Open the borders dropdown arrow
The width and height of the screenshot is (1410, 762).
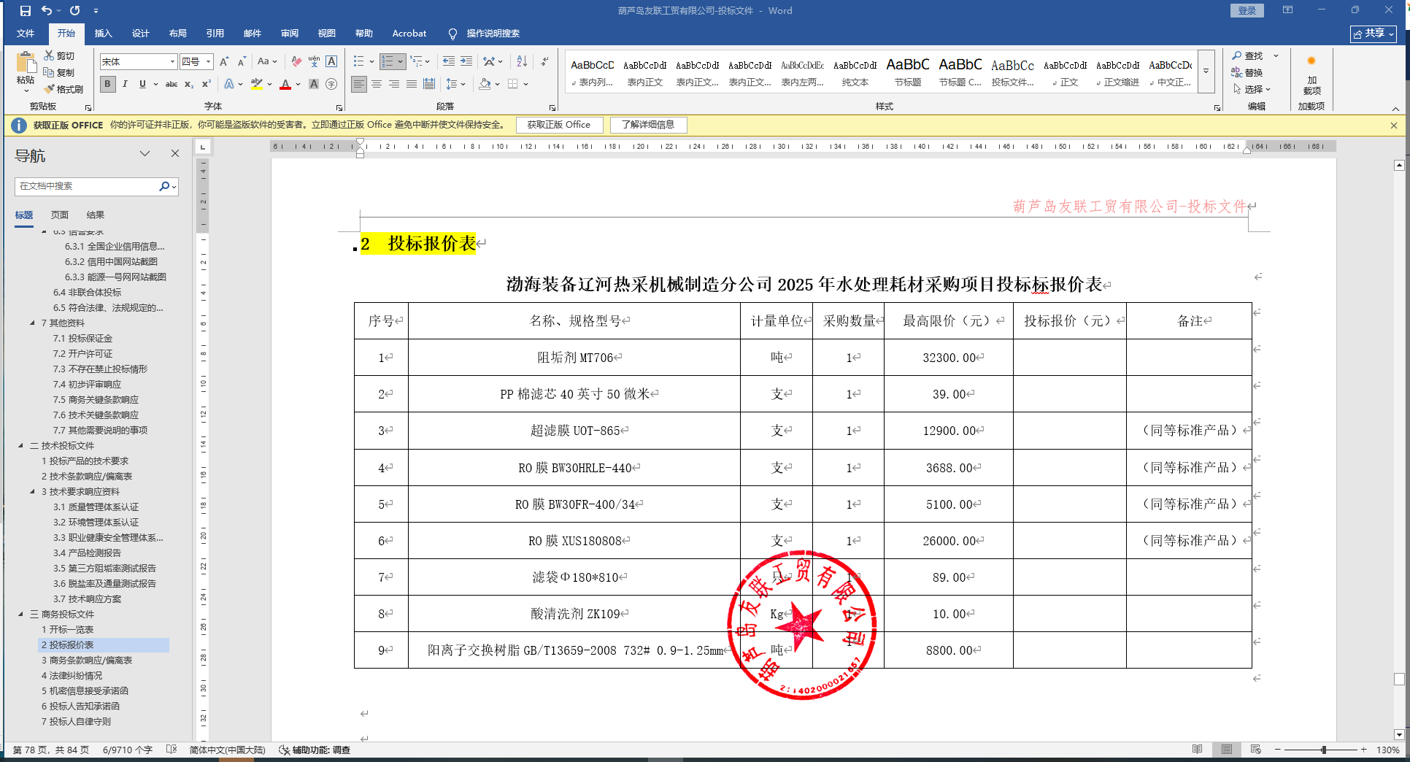[x=525, y=84]
